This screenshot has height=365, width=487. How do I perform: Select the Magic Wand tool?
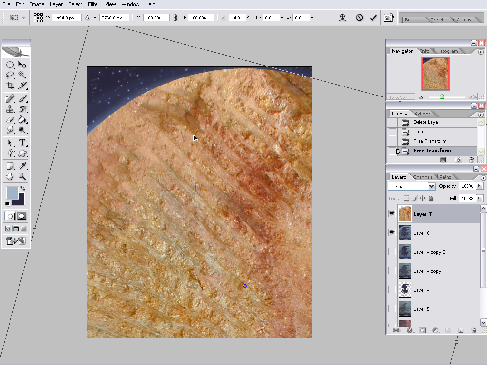(x=22, y=75)
